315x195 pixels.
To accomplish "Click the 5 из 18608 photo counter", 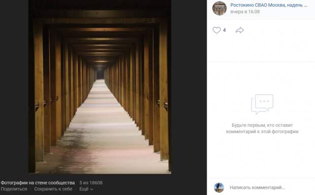I will (x=91, y=183).
